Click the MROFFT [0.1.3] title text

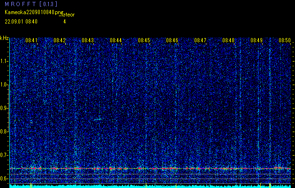click(31, 4)
